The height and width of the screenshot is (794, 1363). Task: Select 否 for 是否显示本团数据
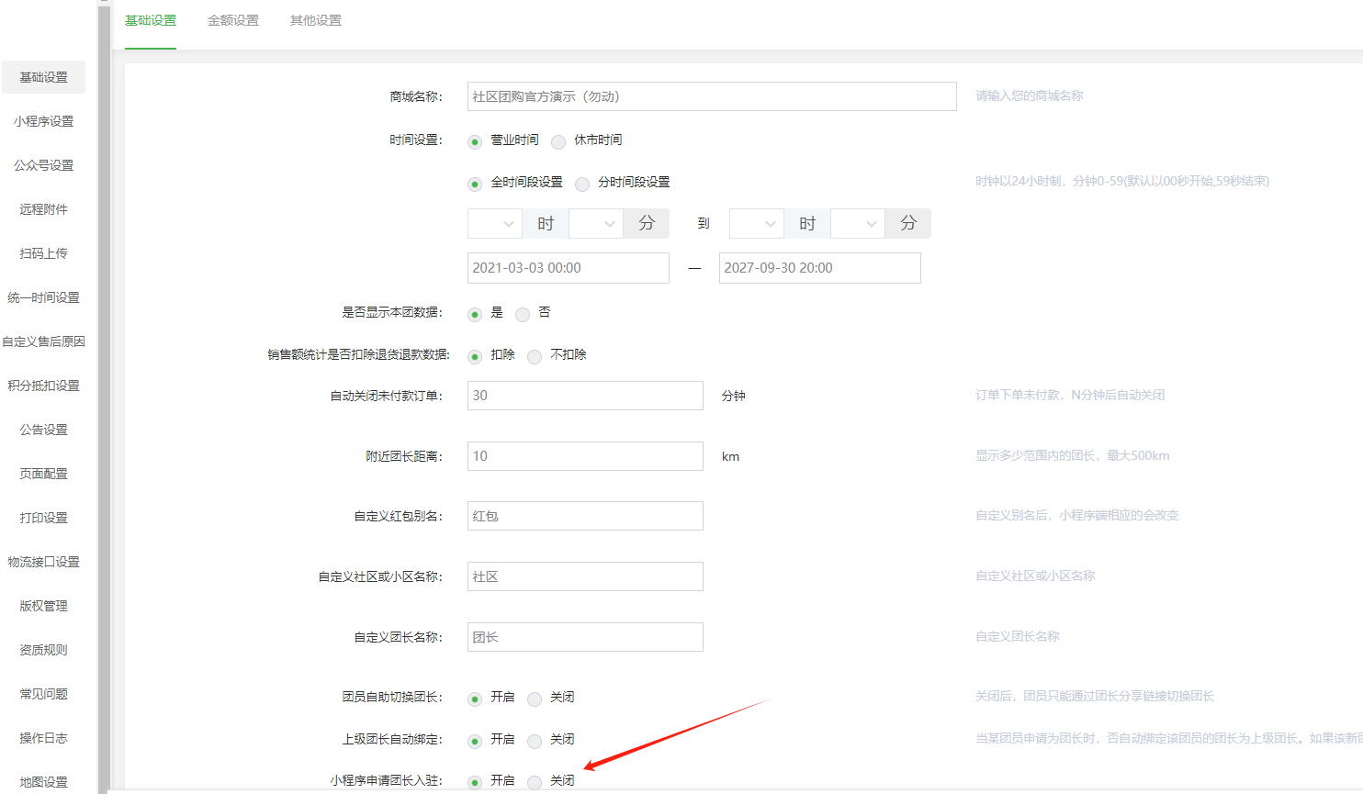[x=523, y=315]
